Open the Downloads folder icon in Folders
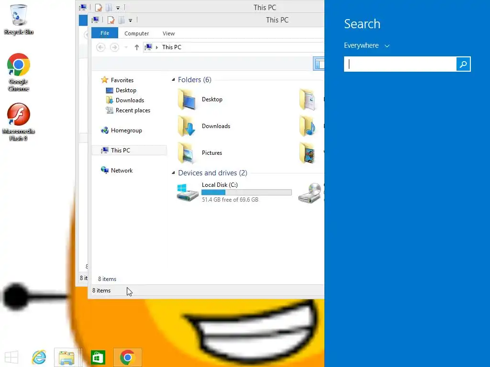 pyautogui.click(x=187, y=126)
